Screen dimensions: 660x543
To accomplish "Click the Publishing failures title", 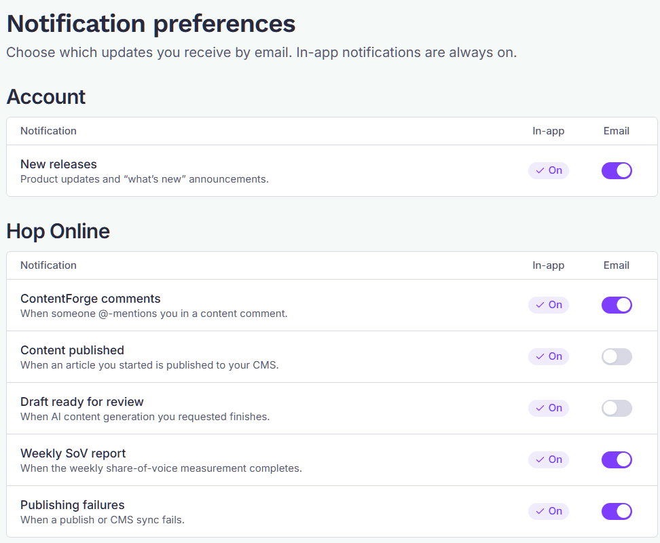I will pyautogui.click(x=73, y=505).
